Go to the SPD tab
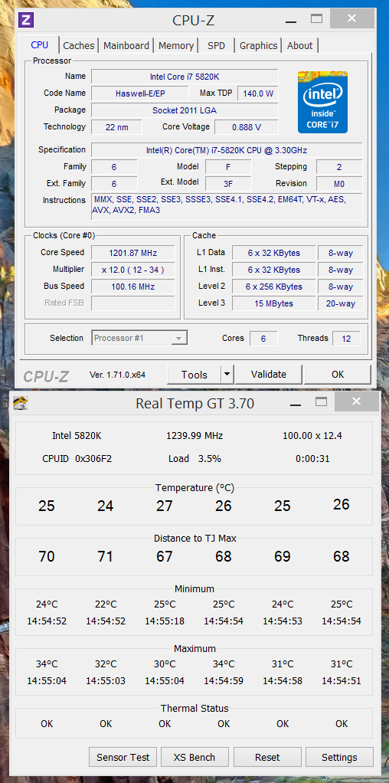 point(216,45)
